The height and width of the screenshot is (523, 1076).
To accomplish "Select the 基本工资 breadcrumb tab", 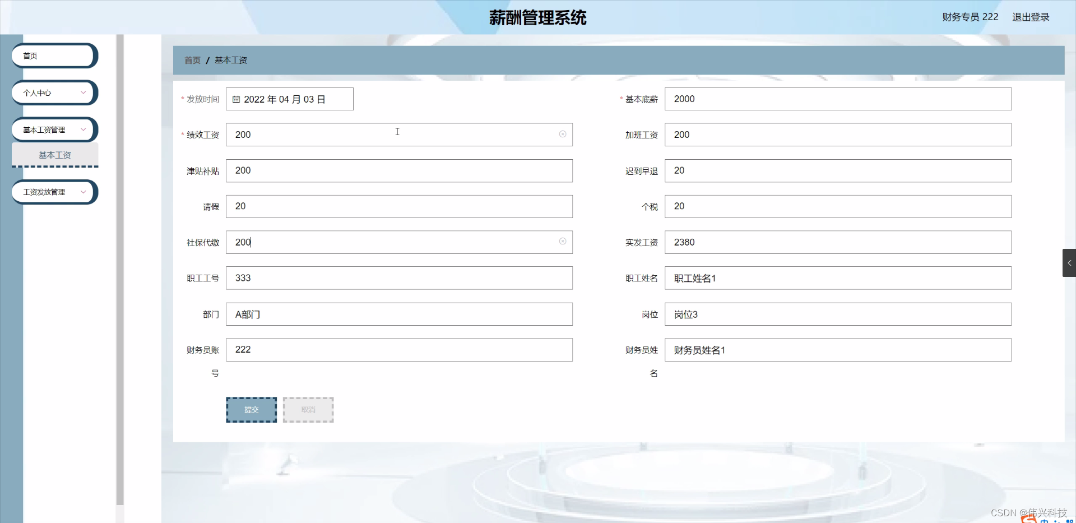I will 231,60.
